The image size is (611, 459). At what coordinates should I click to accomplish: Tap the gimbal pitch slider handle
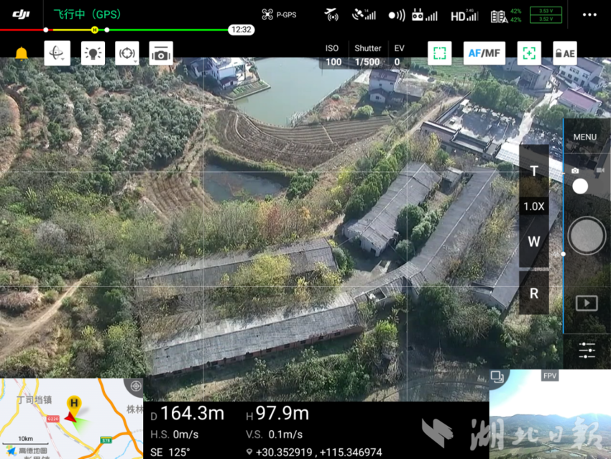[563, 253]
